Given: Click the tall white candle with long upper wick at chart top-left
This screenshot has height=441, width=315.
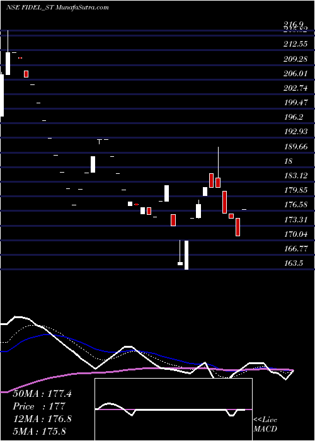Looking at the screenshot, I should click(x=8, y=52).
